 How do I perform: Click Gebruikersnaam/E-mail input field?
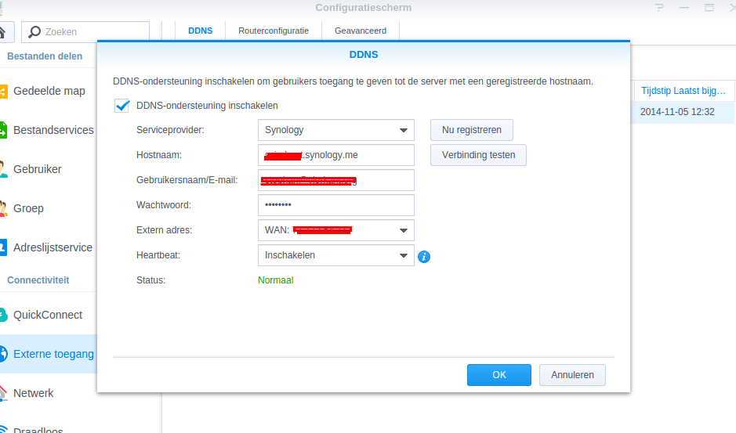[x=336, y=180]
